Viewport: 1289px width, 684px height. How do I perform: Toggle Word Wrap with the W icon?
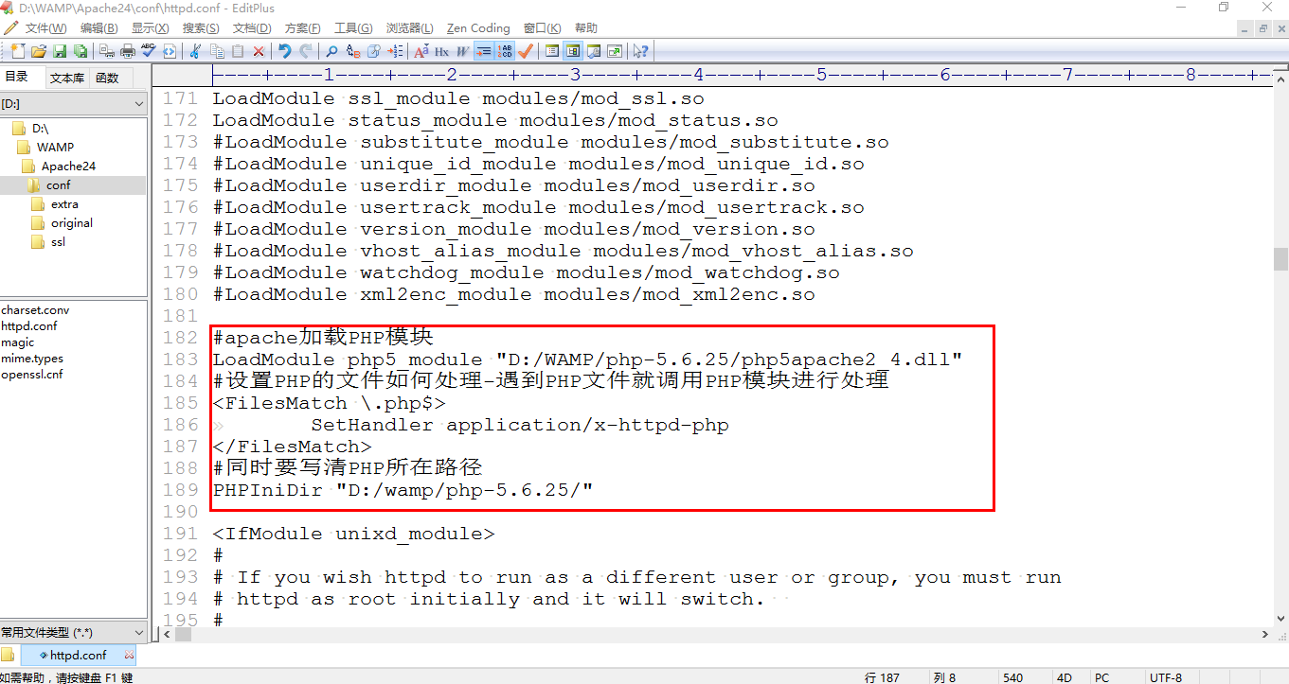[x=462, y=51]
